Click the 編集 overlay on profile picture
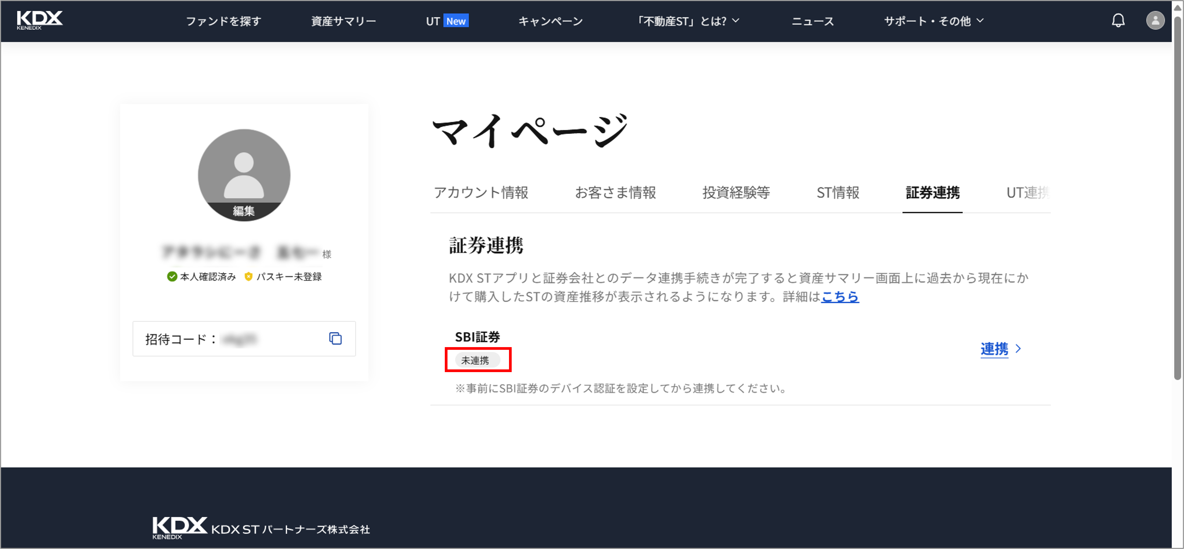The image size is (1184, 549). [x=244, y=211]
